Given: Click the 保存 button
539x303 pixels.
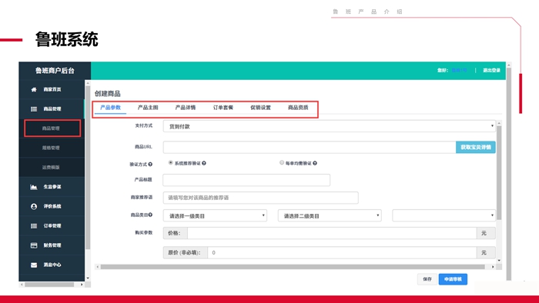Looking at the screenshot, I should click(x=427, y=279).
